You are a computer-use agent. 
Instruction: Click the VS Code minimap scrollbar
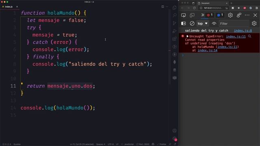click(x=170, y=46)
